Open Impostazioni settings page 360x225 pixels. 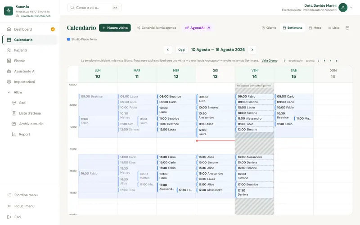30,82
